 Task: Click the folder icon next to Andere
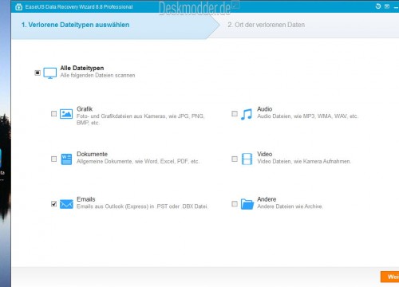247,204
